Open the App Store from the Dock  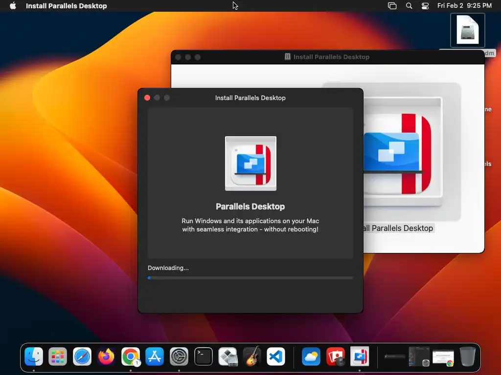pos(155,356)
